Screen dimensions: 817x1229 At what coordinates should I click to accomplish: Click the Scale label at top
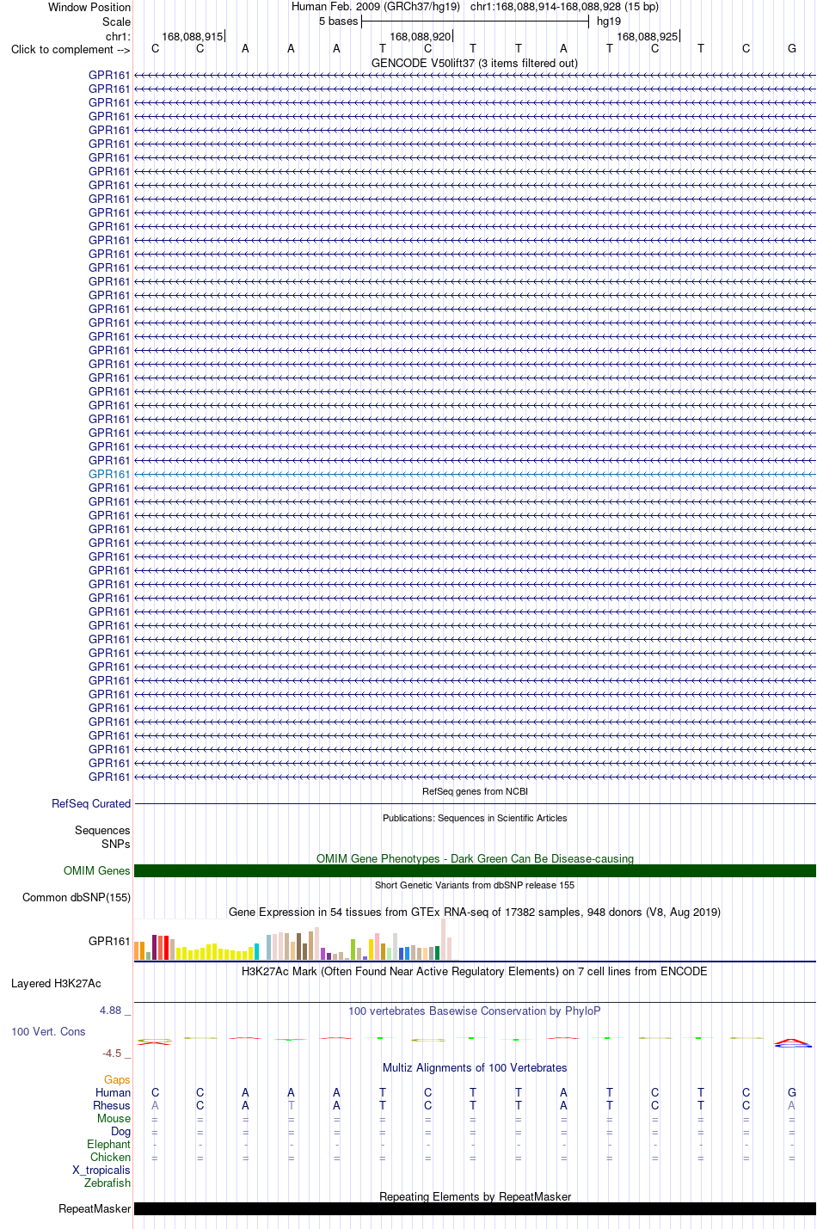click(116, 22)
